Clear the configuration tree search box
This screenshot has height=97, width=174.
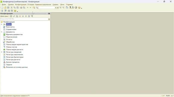[49, 19]
